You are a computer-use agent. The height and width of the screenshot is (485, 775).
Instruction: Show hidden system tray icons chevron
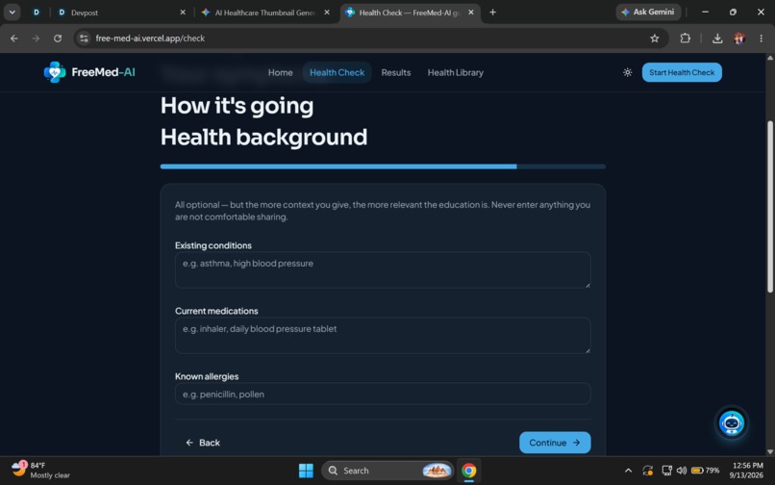click(x=628, y=471)
